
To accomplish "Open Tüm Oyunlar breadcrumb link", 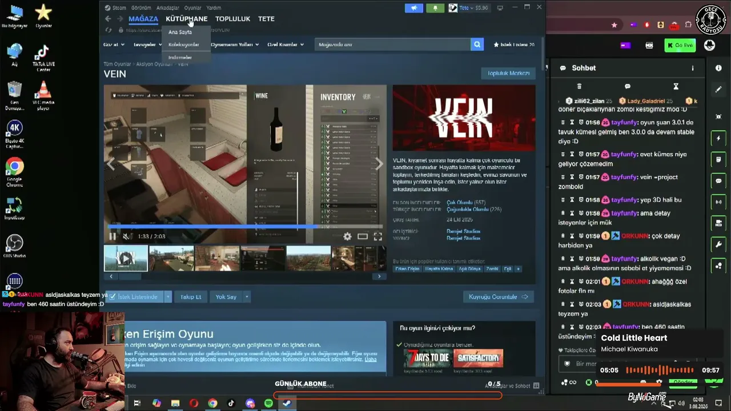I will [118, 64].
